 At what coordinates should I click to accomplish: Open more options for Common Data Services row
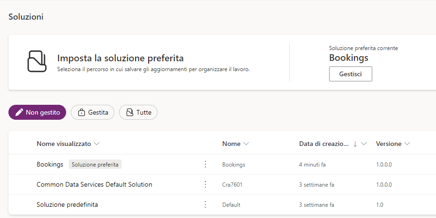(x=205, y=184)
